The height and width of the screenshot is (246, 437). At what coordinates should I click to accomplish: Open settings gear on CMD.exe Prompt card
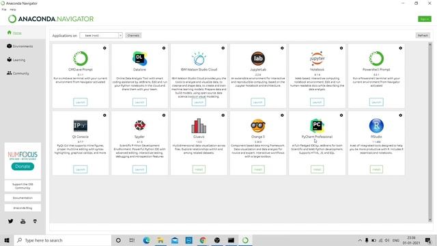tap(104, 48)
